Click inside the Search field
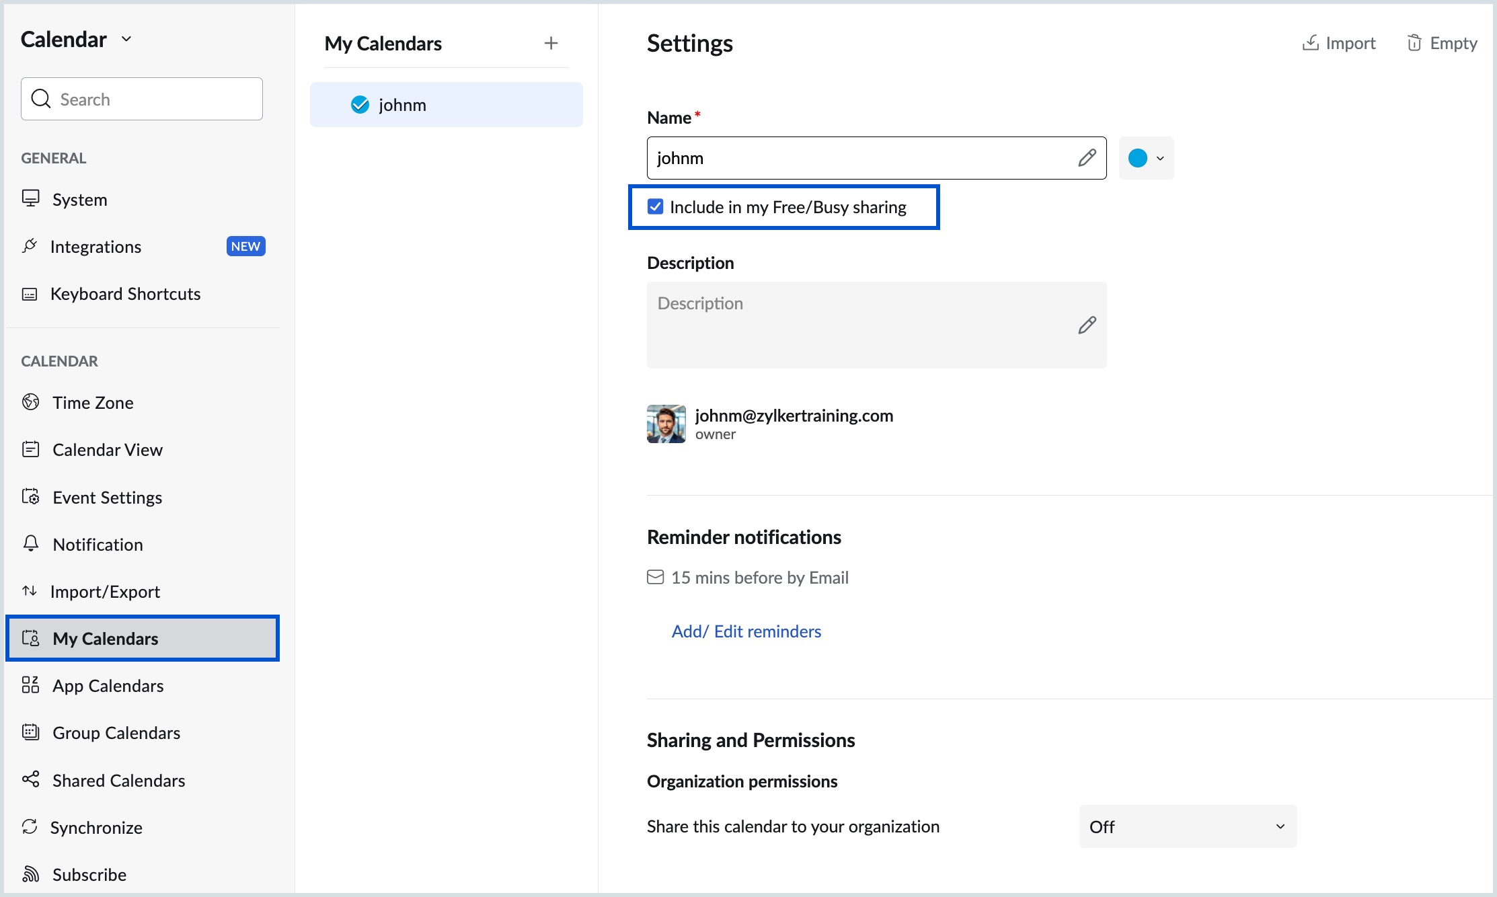The image size is (1497, 897). click(141, 99)
